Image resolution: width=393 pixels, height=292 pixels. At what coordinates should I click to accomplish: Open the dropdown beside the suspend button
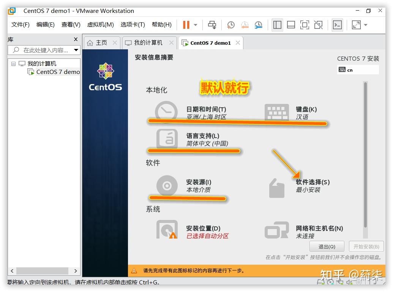point(195,25)
